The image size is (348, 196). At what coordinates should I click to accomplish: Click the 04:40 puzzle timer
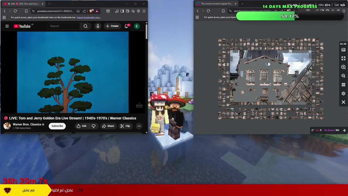(x=343, y=44)
